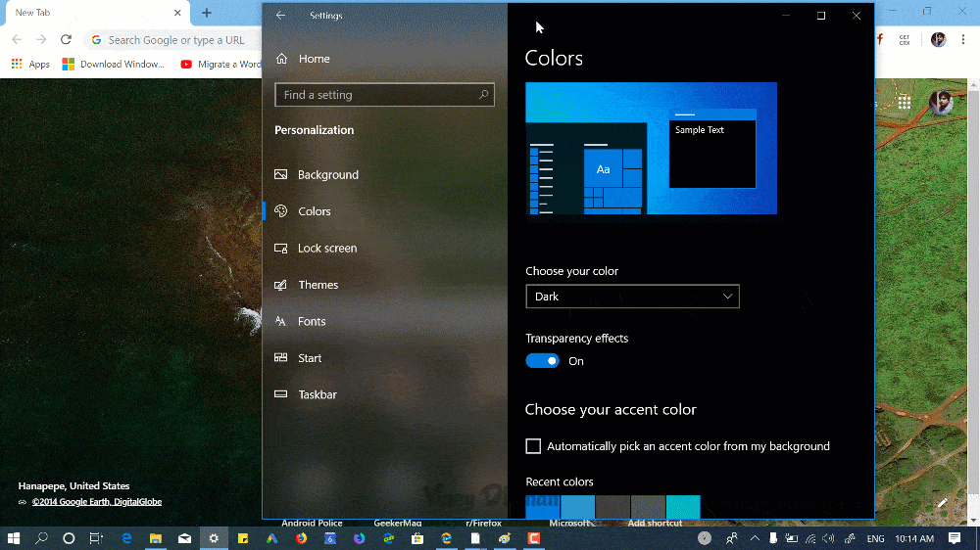Open Mail app from taskbar
Screen dimensions: 980x550
tap(184, 538)
